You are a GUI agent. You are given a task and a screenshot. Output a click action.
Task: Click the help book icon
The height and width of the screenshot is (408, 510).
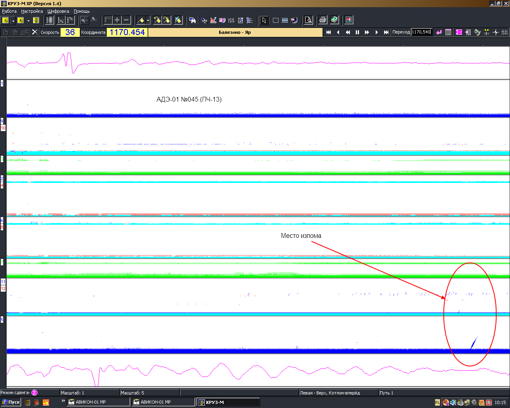tap(334, 20)
